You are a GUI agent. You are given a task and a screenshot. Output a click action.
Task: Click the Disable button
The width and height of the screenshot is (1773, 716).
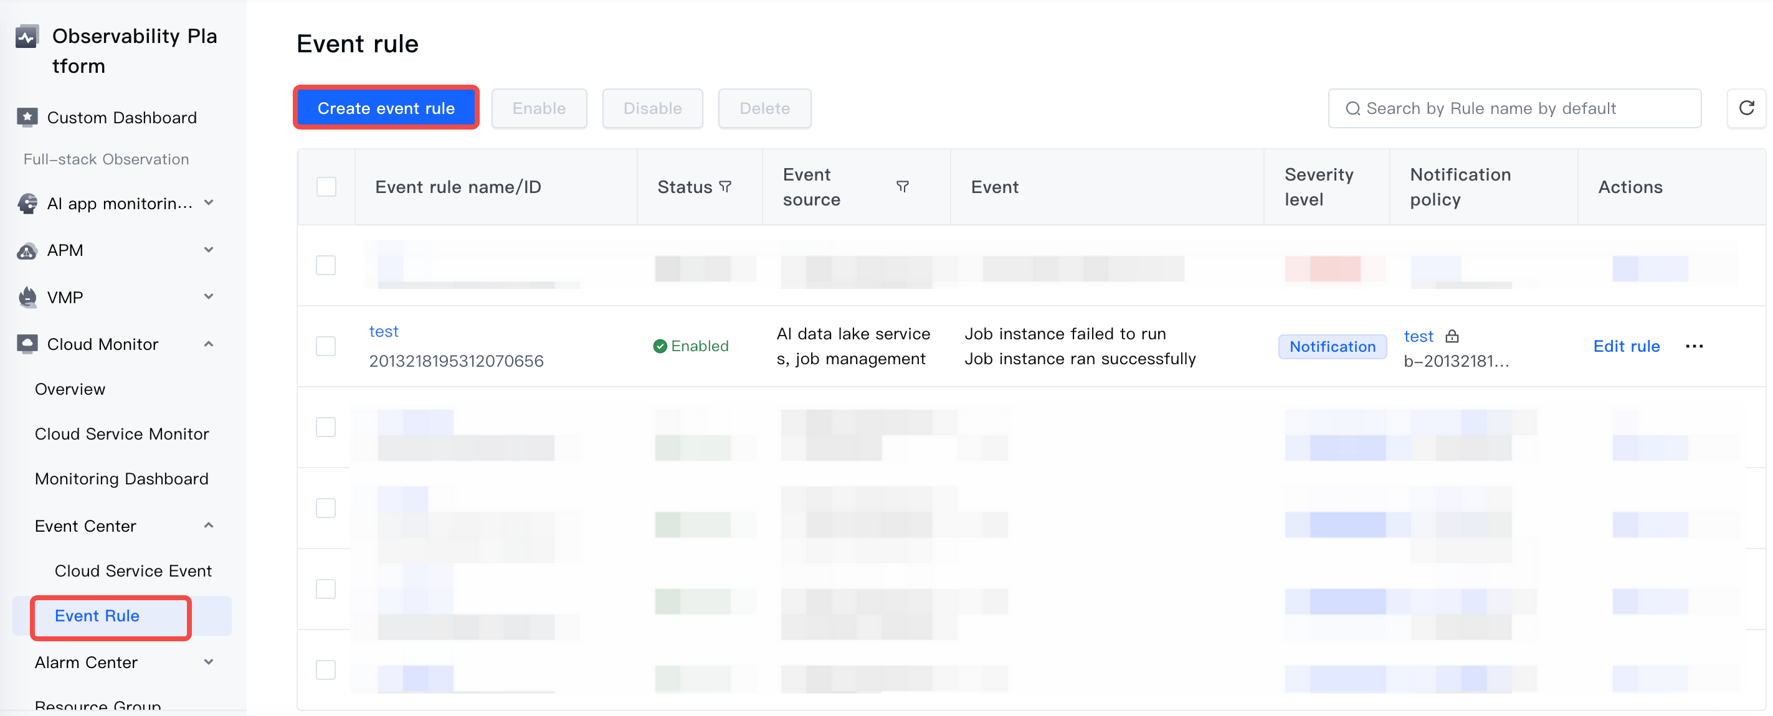pos(652,108)
